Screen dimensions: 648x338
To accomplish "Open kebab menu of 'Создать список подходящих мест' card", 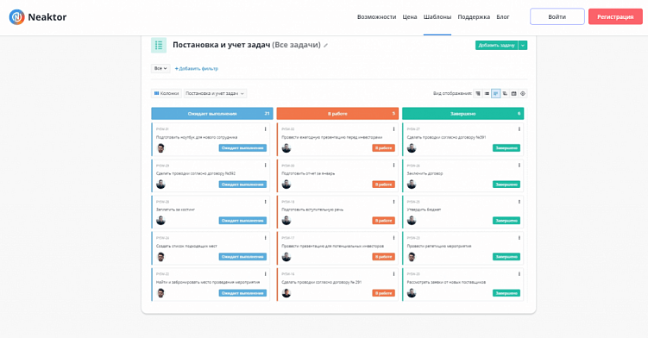I will click(265, 238).
